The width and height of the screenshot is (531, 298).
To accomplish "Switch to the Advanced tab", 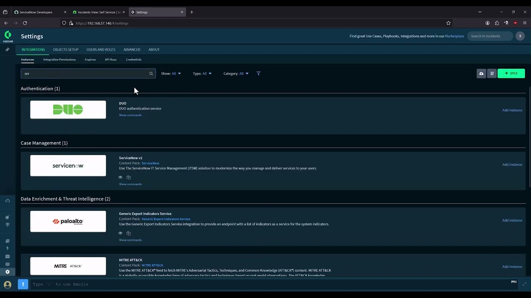I will click(132, 50).
